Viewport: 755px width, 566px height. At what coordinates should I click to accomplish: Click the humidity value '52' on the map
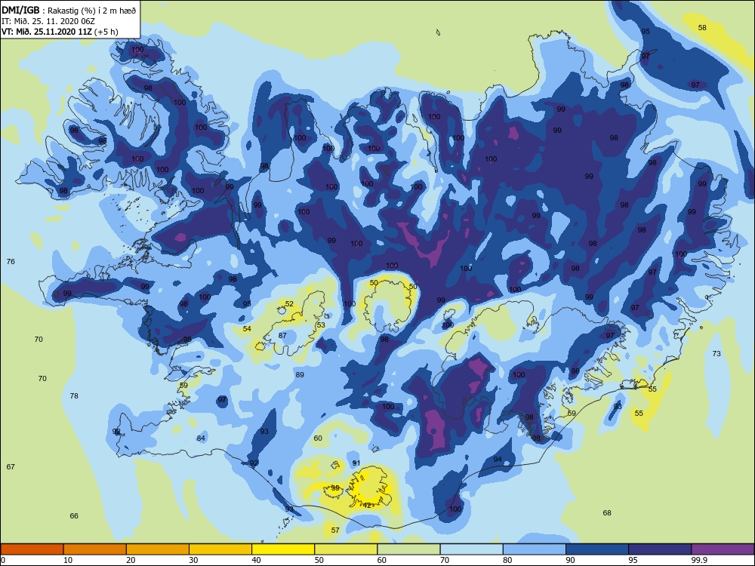click(289, 303)
